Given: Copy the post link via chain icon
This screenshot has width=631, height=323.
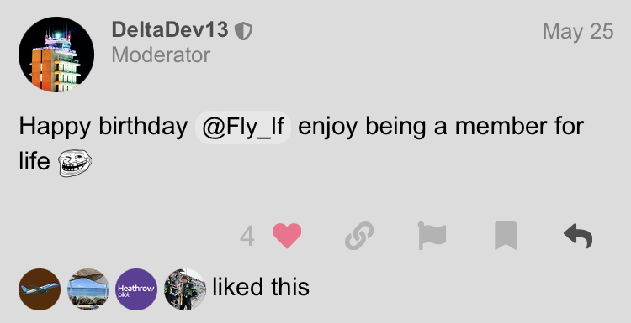Looking at the screenshot, I should [359, 236].
